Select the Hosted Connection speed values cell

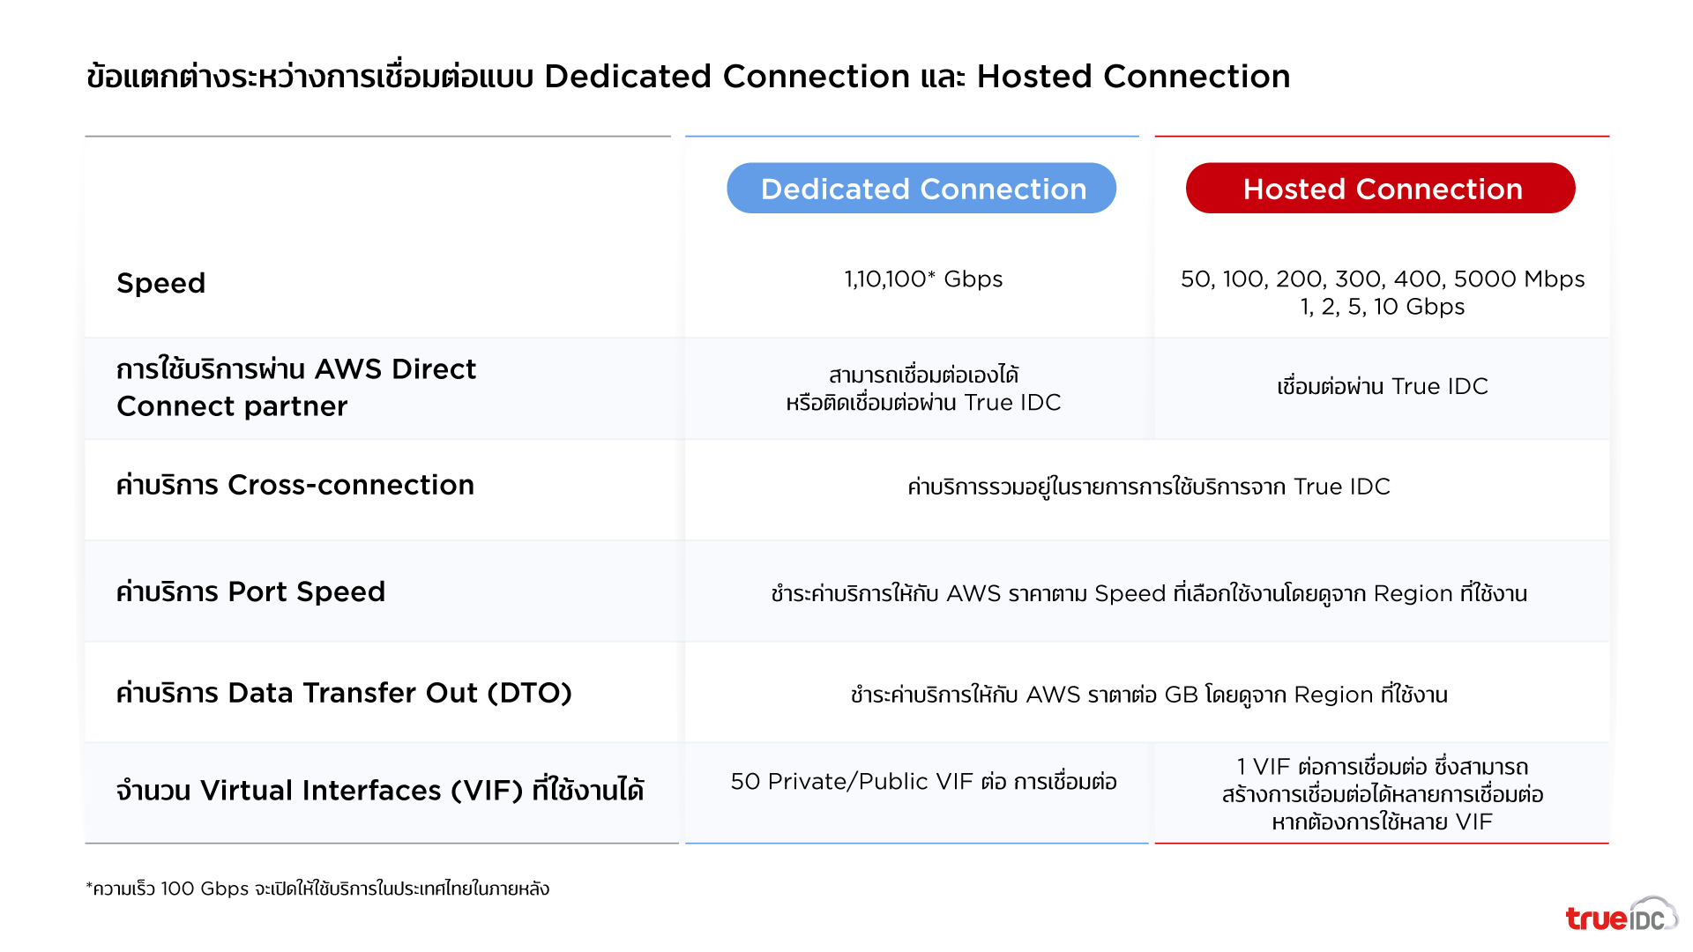[1381, 292]
